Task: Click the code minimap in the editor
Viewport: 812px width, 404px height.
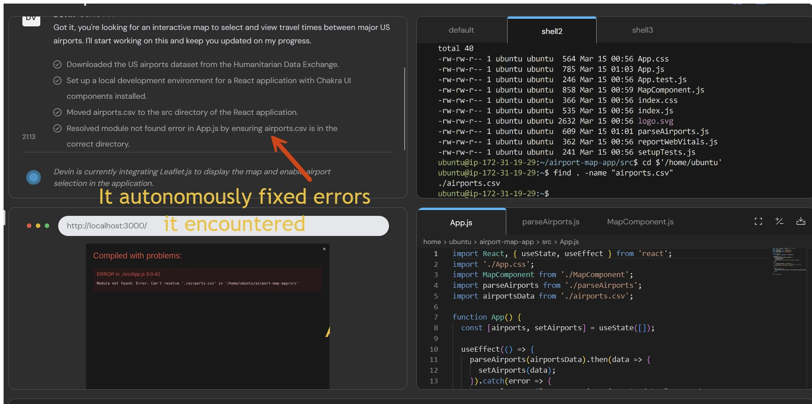Action: [790, 261]
